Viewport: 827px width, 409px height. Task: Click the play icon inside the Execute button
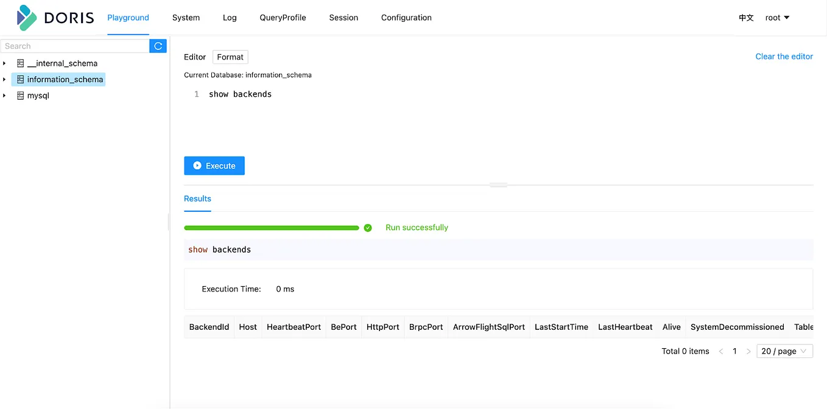pyautogui.click(x=196, y=166)
